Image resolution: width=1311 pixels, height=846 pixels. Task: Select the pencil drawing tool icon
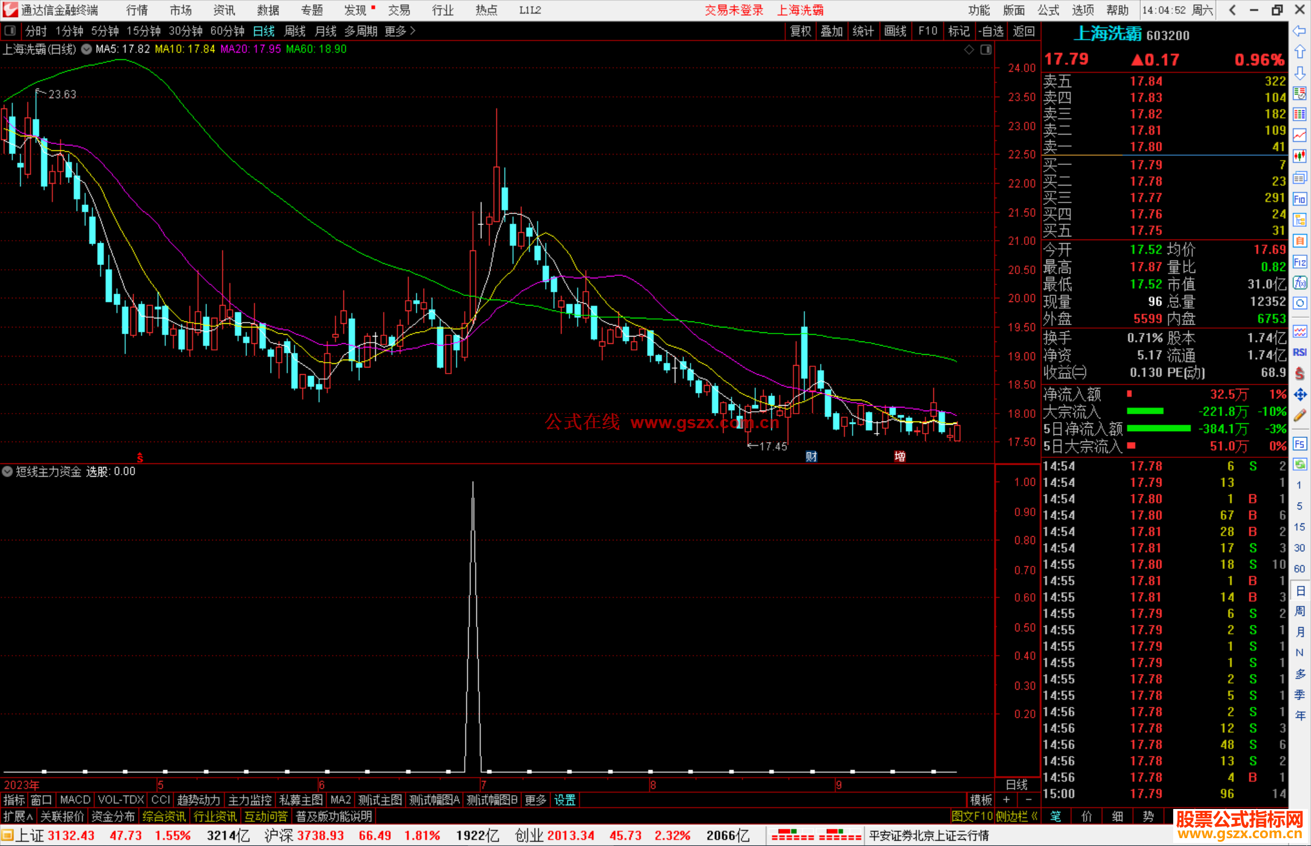(x=1299, y=415)
